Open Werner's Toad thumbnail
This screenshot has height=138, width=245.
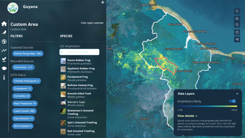pos(63,103)
